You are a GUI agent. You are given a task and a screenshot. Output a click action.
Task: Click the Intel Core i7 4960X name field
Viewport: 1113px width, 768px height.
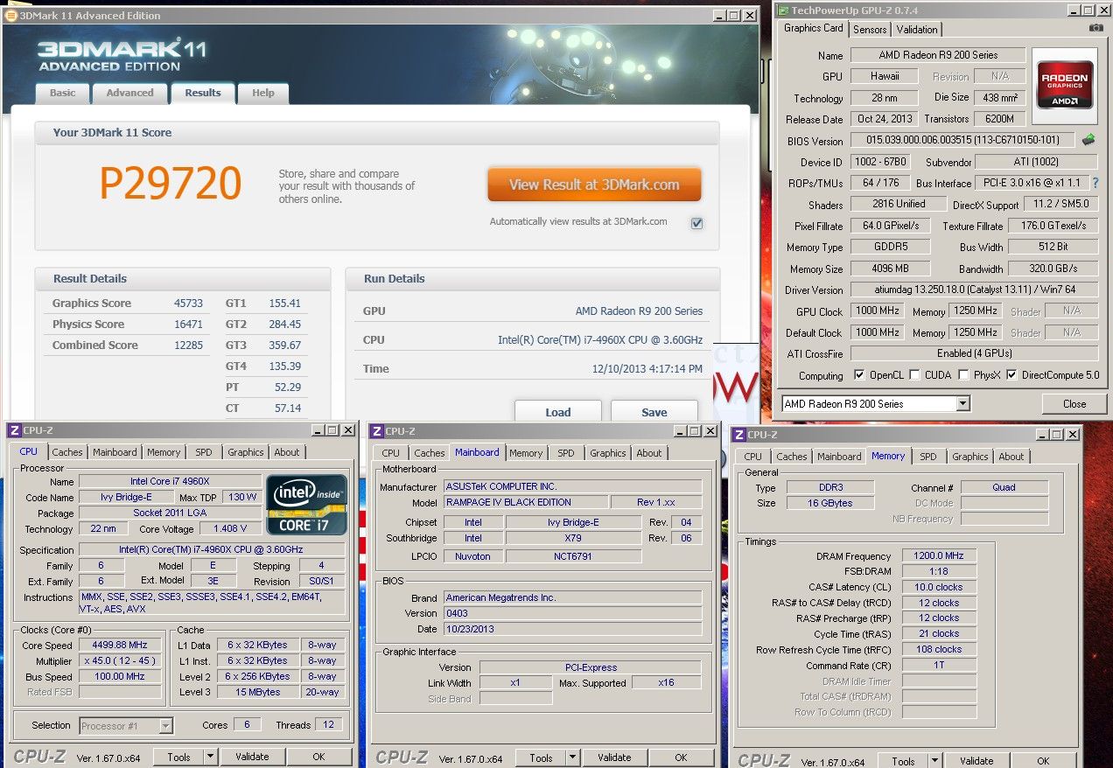tap(170, 481)
